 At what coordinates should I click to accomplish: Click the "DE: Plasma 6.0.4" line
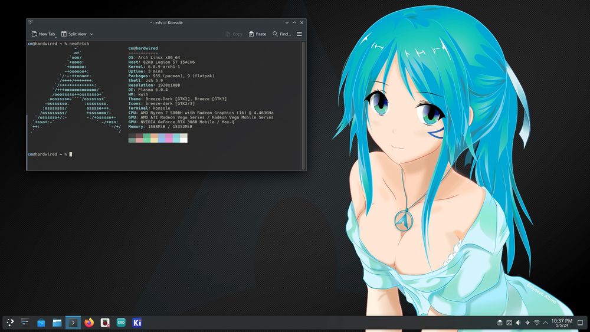coord(148,90)
